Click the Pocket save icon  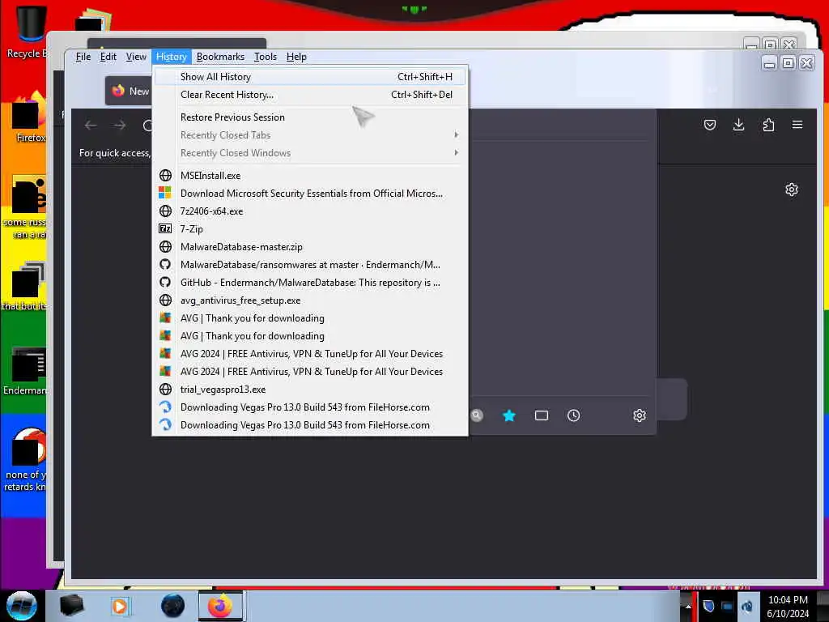(x=710, y=125)
